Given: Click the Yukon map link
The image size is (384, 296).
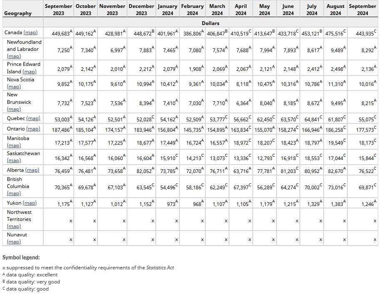Looking at the screenshot, I should 30,203.
